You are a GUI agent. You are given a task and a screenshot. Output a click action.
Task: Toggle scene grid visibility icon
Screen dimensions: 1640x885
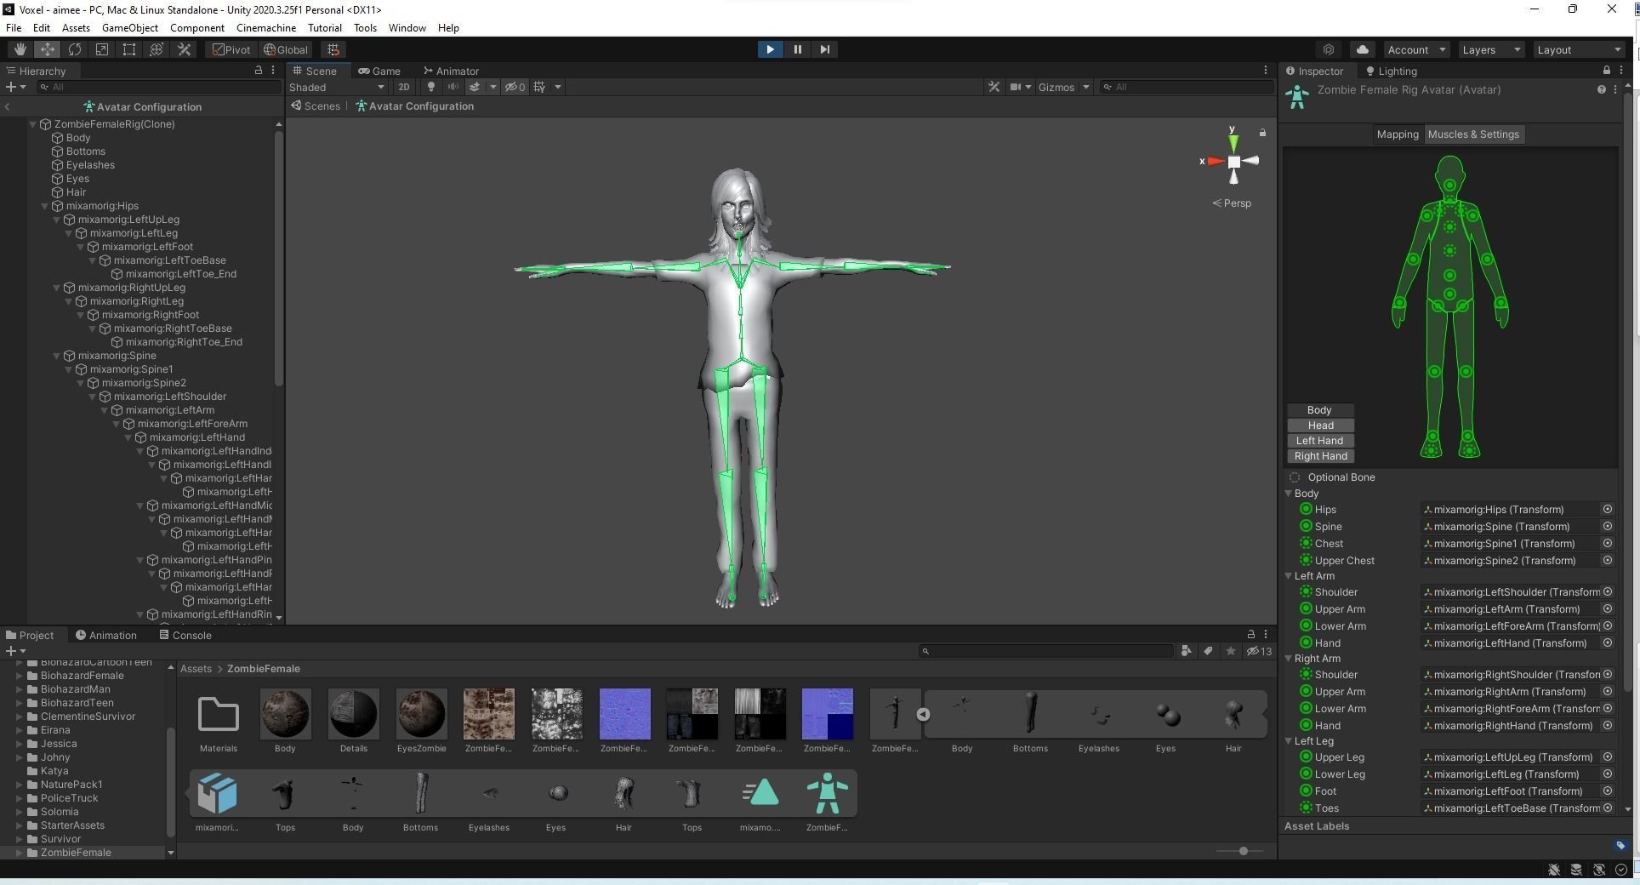click(x=539, y=87)
